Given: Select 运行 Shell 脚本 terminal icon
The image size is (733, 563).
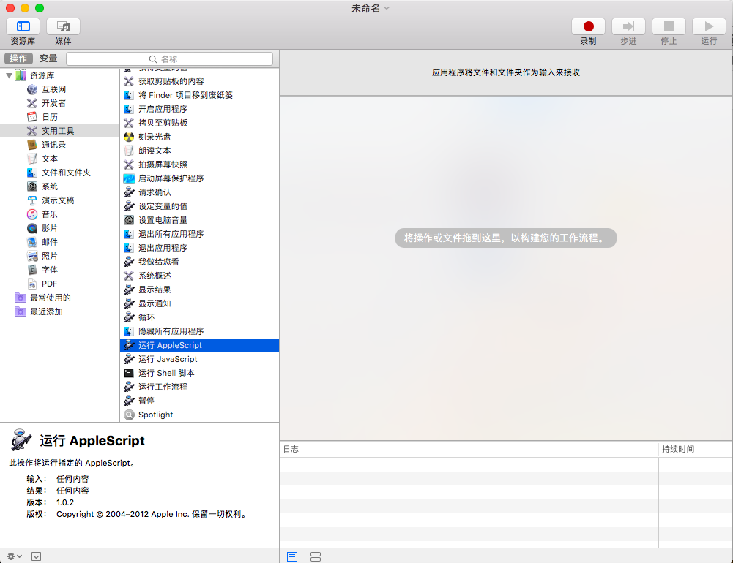Looking at the screenshot, I should [x=129, y=373].
